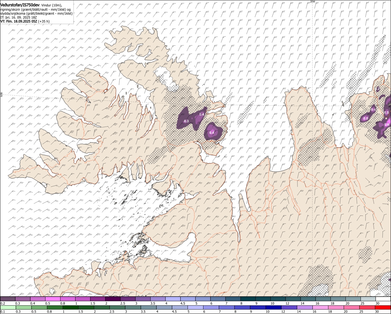Pick the rain legend swatch labeled 25
Screen dimensions: 391x314
(367, 307)
